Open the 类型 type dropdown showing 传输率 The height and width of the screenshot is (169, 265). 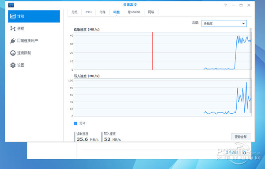tap(224, 23)
